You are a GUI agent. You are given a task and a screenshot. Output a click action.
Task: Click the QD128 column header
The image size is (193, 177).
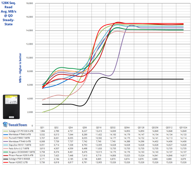pos(141,127)
